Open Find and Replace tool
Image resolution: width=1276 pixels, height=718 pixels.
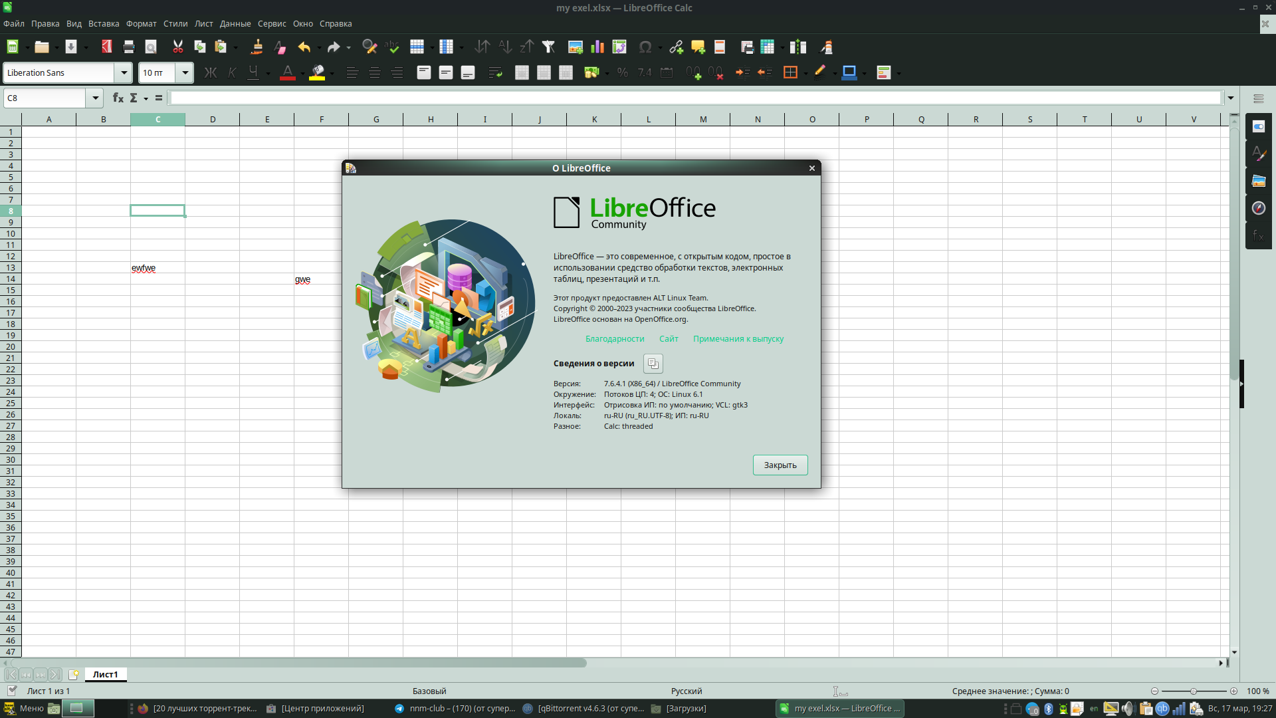tap(370, 47)
